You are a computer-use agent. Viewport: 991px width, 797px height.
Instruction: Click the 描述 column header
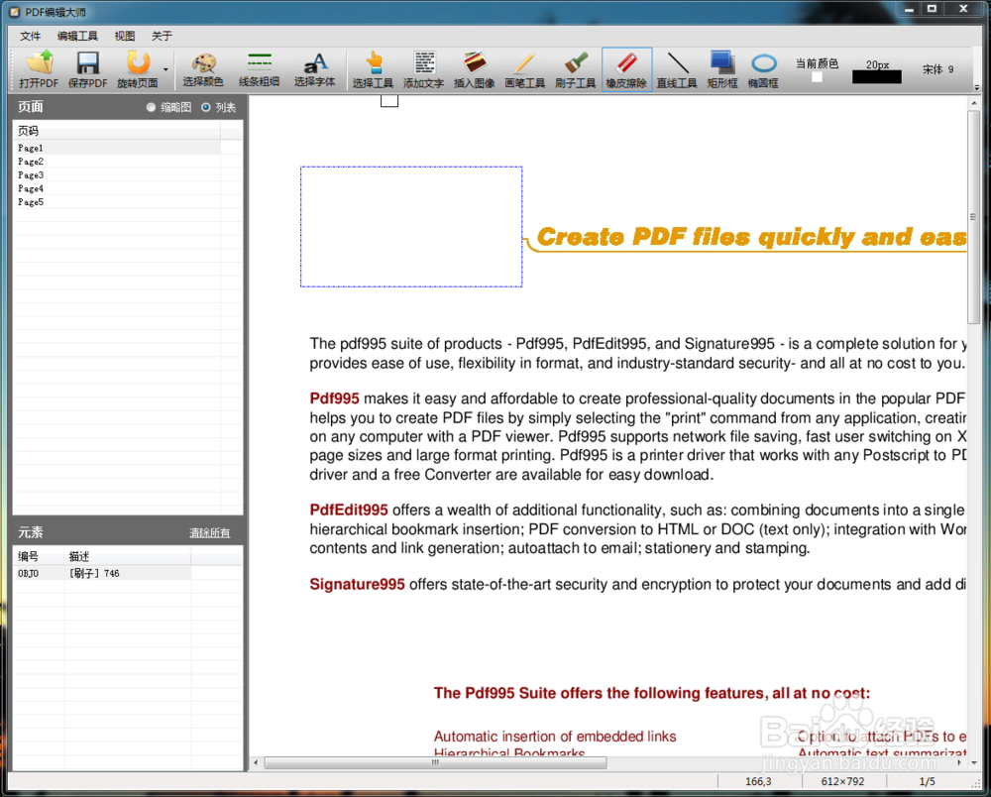[x=128, y=557]
